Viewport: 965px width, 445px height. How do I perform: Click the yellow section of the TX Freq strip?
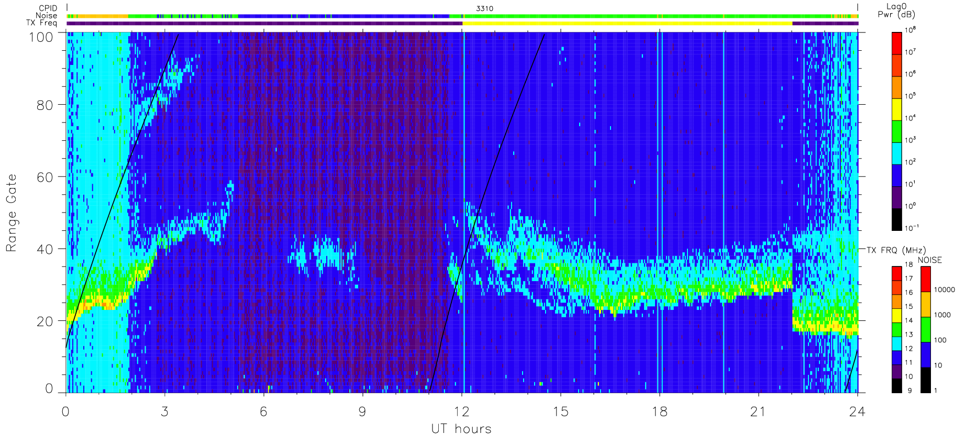point(627,23)
